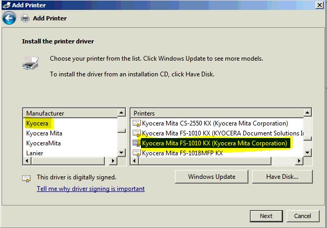The width and height of the screenshot is (327, 228).
Task: Choose FS-1010 KX (Kyocera Mita Corporation)
Action: (214, 143)
